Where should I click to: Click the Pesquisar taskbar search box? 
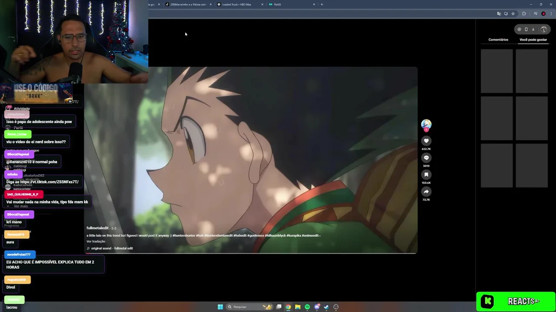(249, 307)
